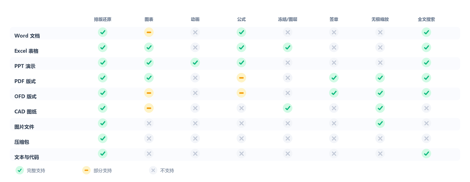This screenshot has width=470, height=182.
Task: Click the PPT 演示 无极缩放 cross icon
Action: [x=380, y=63]
